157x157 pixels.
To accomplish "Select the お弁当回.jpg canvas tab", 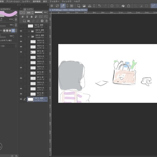I will pyautogui.click(x=69, y=10).
